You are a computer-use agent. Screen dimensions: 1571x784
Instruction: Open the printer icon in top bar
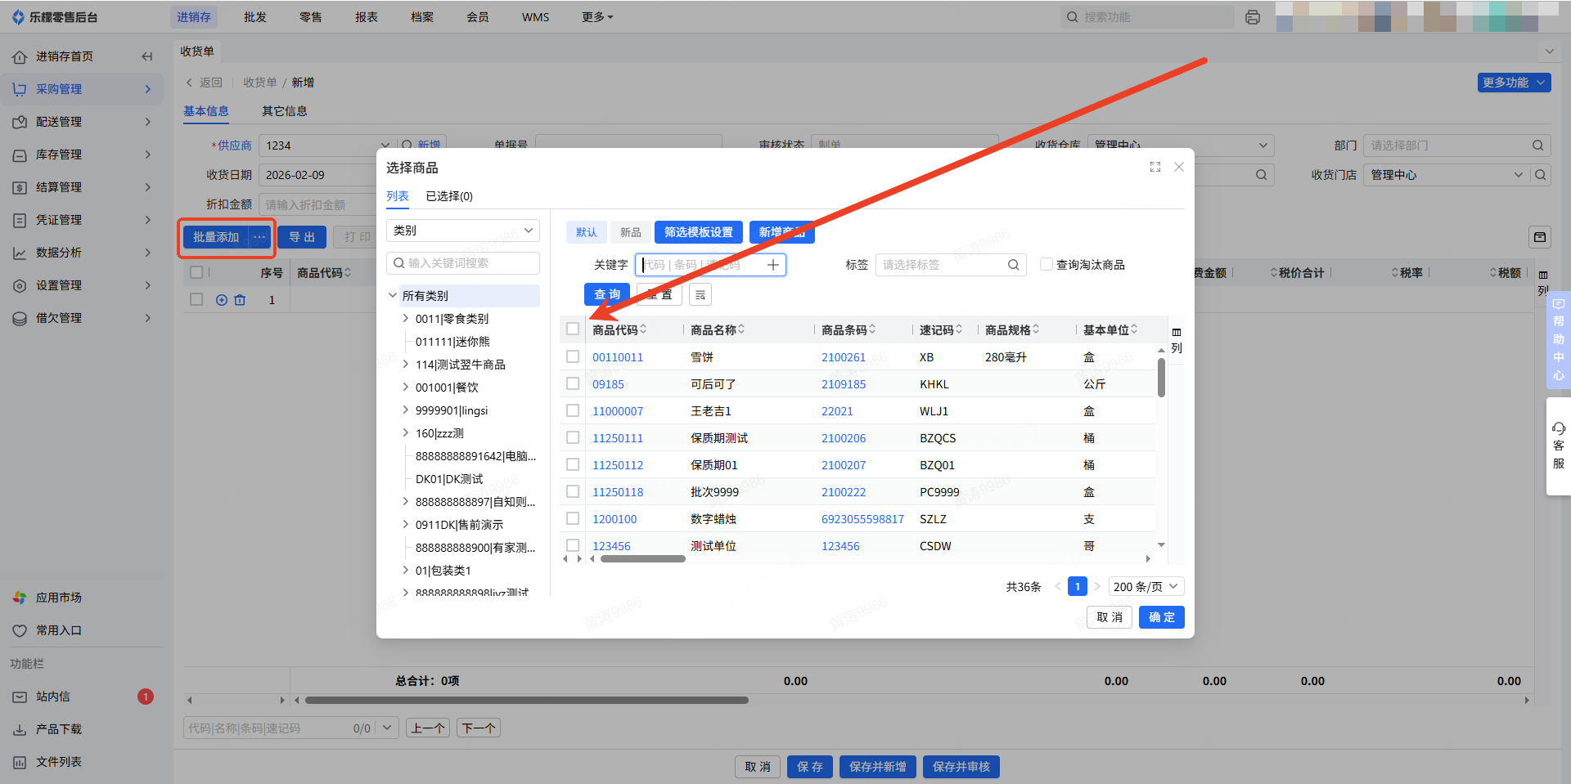coord(1252,17)
